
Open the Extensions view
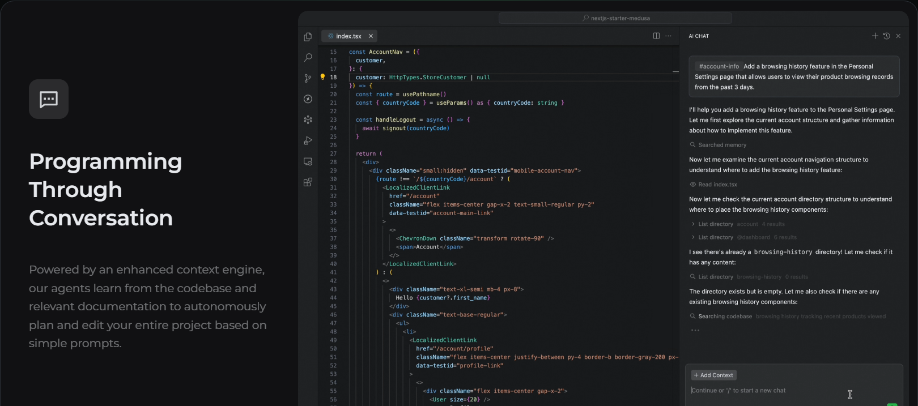click(x=308, y=182)
